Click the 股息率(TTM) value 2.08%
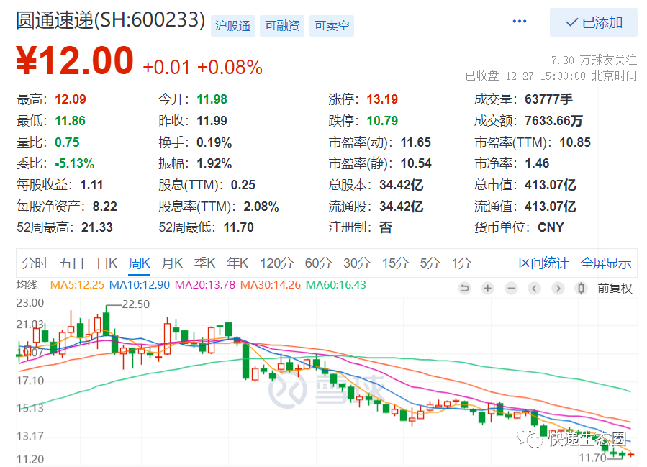Image resolution: width=647 pixels, height=467 pixels. tap(261, 207)
